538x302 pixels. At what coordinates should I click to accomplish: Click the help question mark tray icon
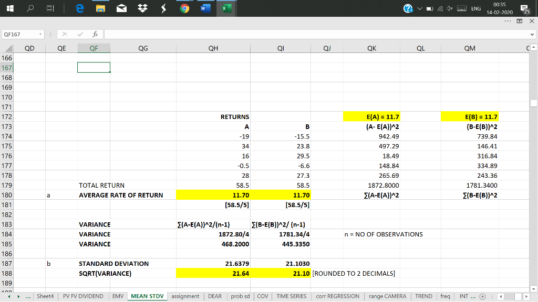(408, 8)
